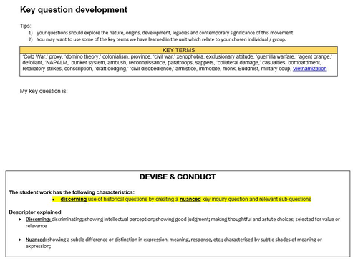Viewport: 358px width, 266px height.
Task: Click the arrow bullet before Nuanced
Action: [x=20, y=240]
